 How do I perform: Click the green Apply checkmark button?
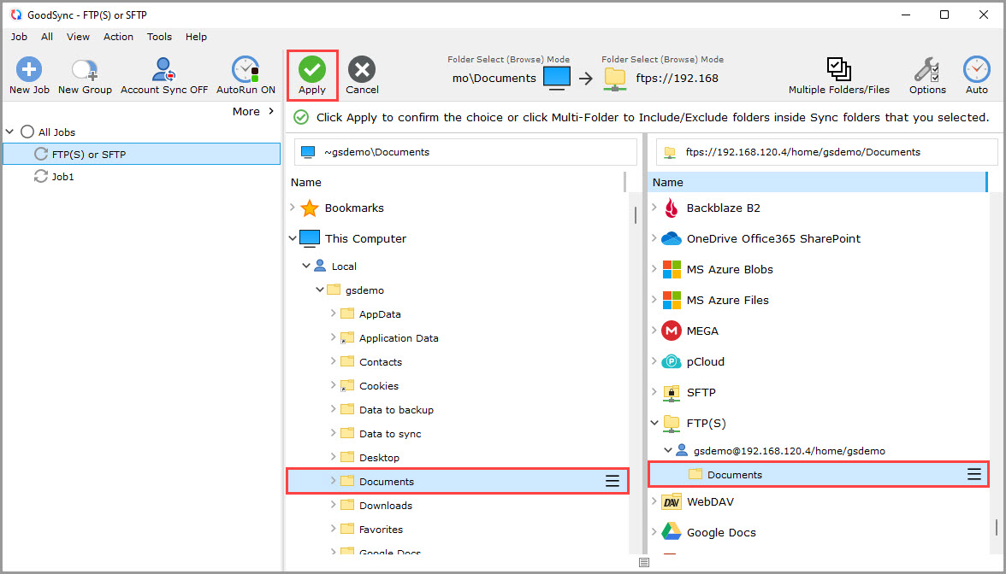click(x=312, y=70)
